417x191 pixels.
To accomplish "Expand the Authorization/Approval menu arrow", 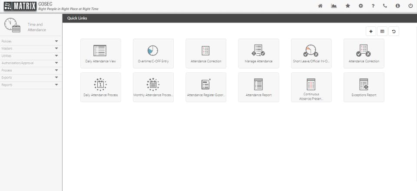I will [x=56, y=63].
